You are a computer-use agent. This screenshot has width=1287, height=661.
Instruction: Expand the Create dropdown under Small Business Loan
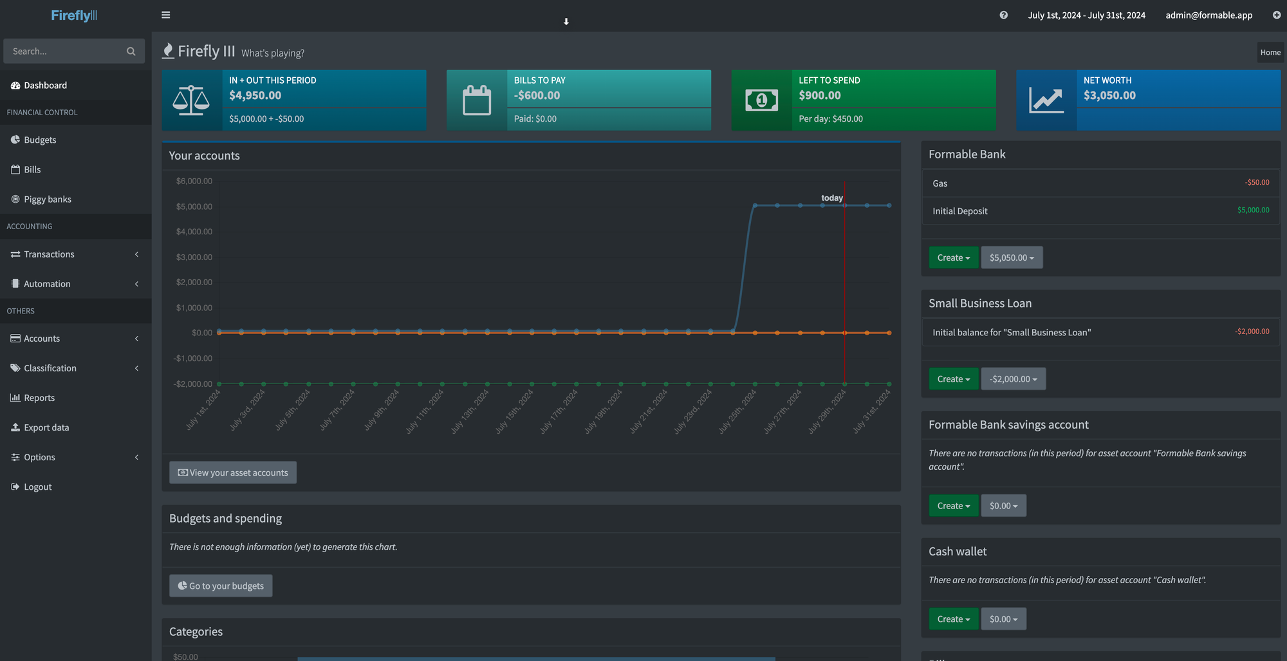[953, 378]
